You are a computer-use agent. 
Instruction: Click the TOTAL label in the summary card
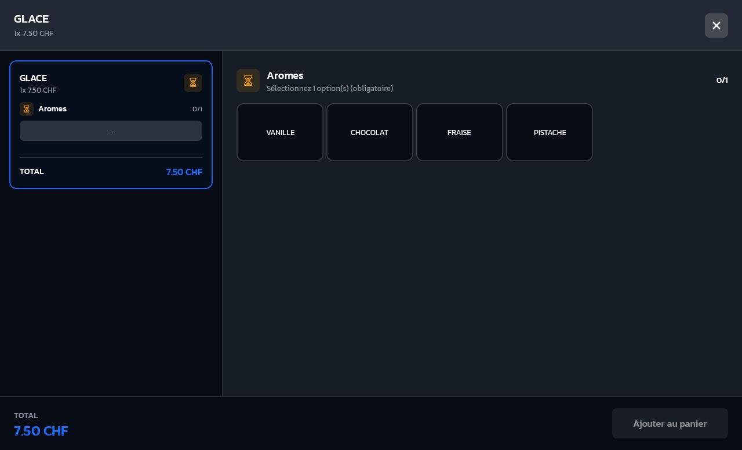(x=32, y=172)
